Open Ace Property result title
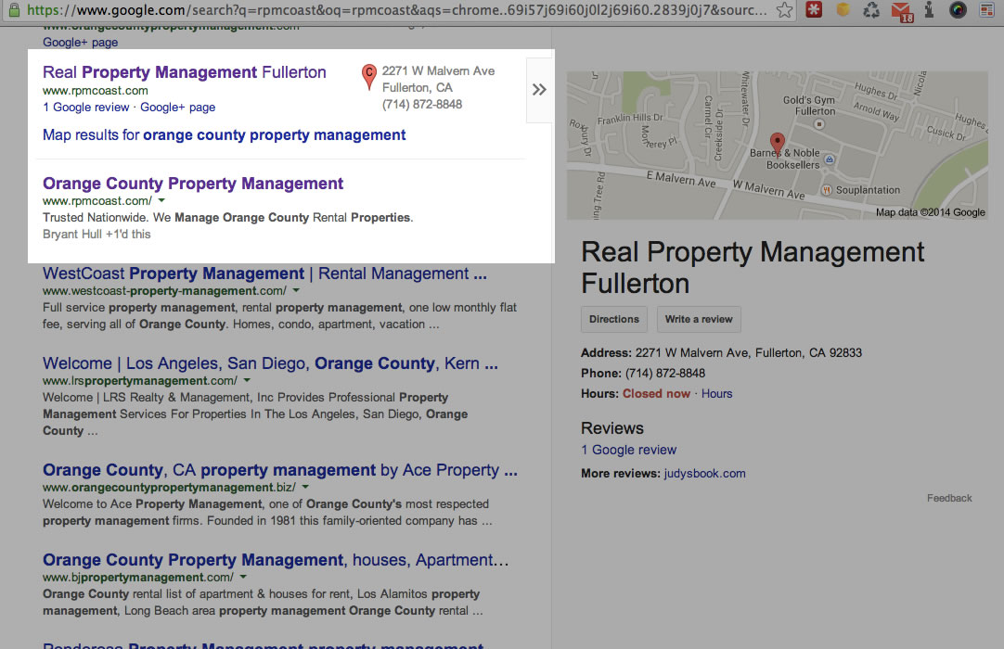 (280, 470)
